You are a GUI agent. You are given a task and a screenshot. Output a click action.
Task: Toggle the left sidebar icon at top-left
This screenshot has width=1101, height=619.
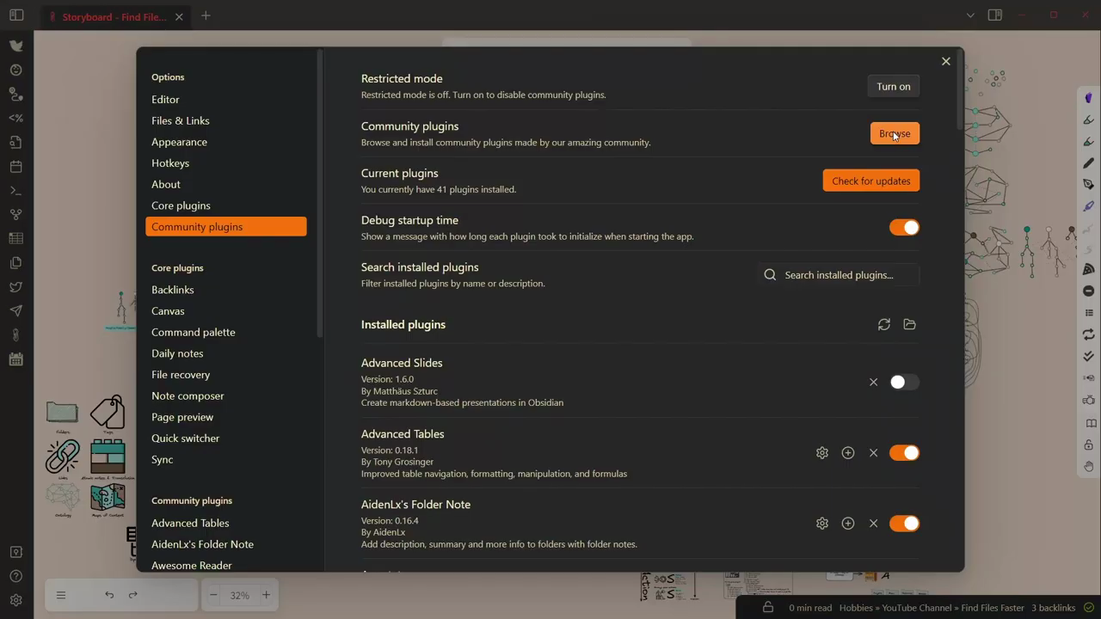click(x=16, y=15)
